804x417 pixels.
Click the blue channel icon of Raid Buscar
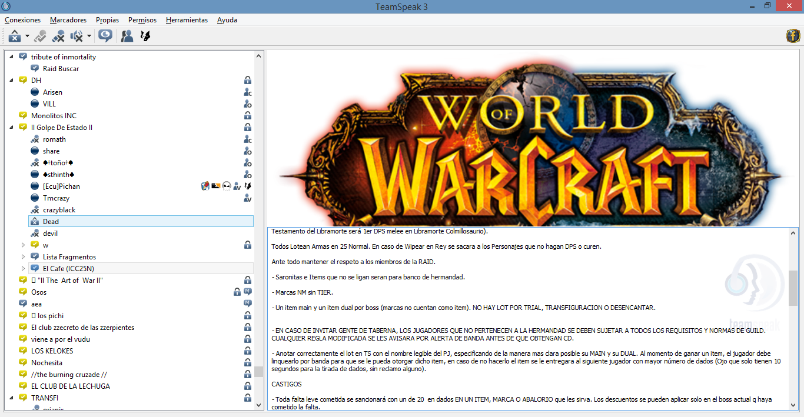pyautogui.click(x=35, y=69)
